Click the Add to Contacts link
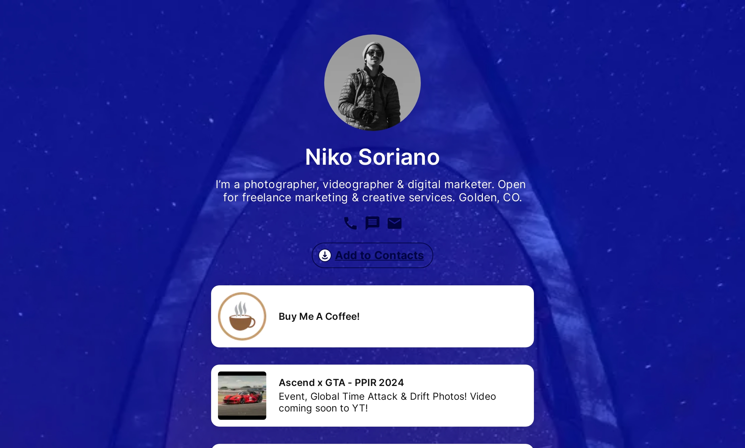745x448 pixels. tap(379, 255)
